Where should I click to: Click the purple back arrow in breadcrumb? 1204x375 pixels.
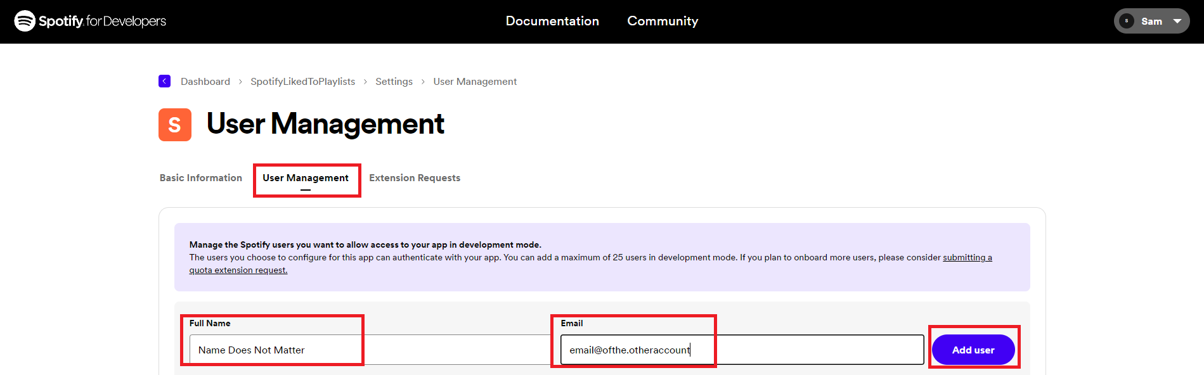(x=164, y=81)
